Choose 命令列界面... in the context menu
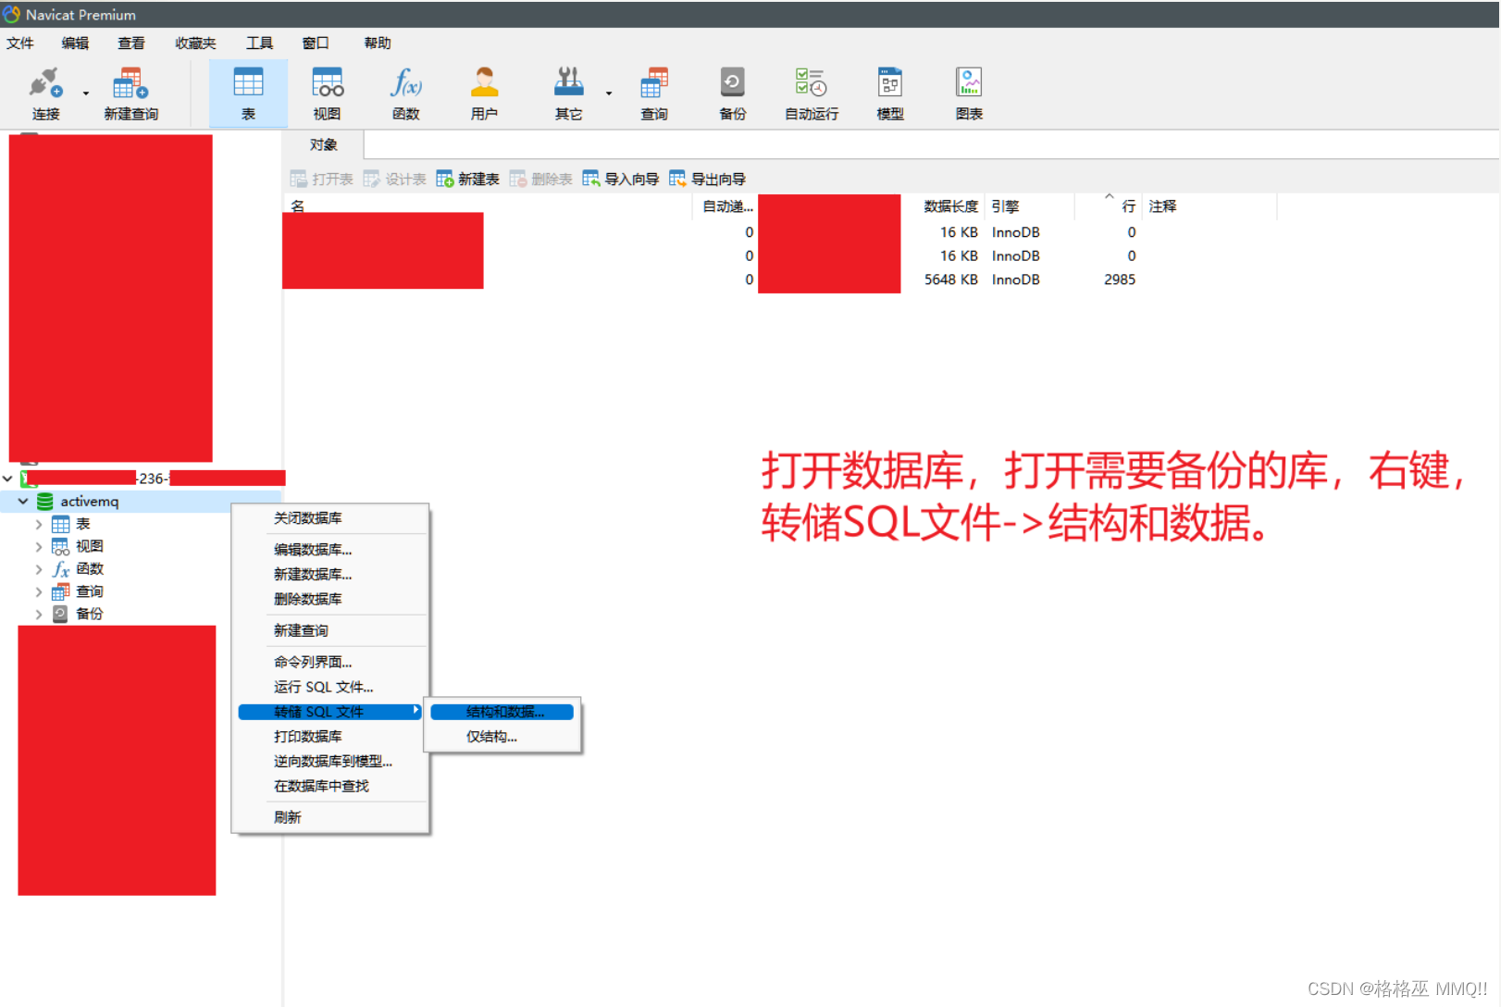Screen dimensions: 1501x1007 pos(330,663)
